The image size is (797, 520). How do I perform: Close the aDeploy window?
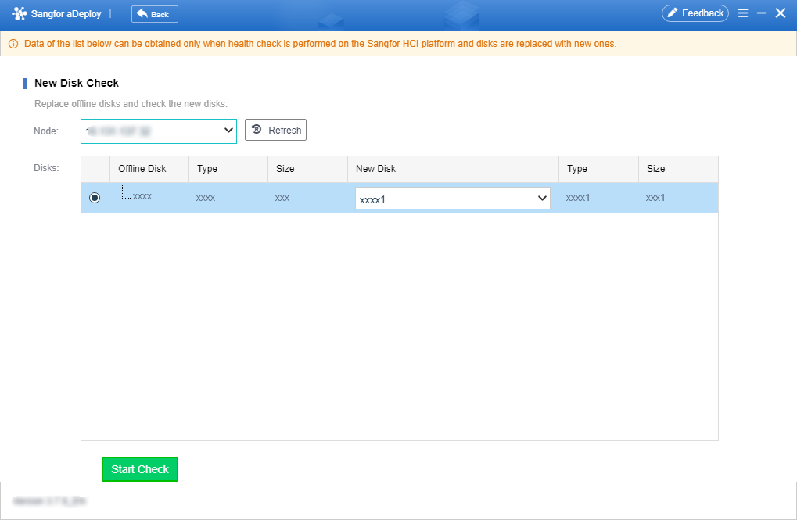click(781, 13)
